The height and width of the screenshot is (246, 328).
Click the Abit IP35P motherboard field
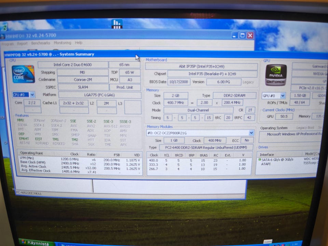(202, 67)
